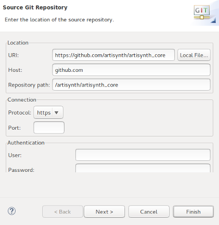Open the Local File... browser button
This screenshot has height=225, width=219.
(x=194, y=55)
